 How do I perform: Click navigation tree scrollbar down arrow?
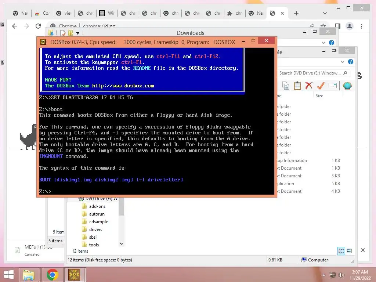point(121,244)
